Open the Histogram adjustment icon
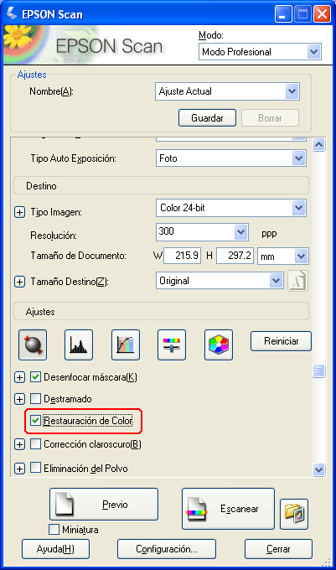Screen dimensions: 336x570 coord(79,345)
